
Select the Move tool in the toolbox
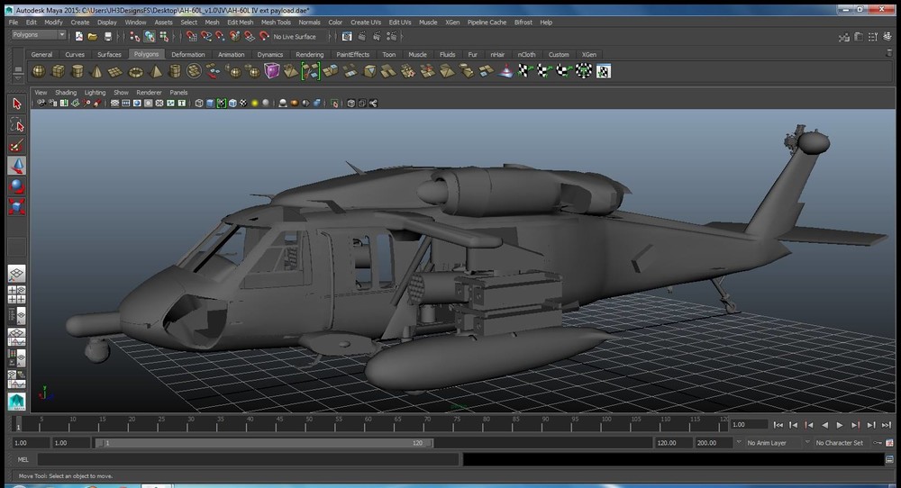[16, 166]
